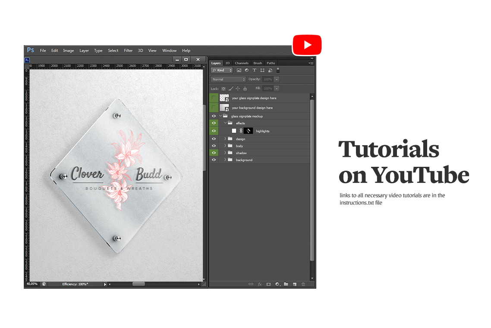Hide the shadow group layer
This screenshot has height=328, width=491.
pyautogui.click(x=214, y=153)
